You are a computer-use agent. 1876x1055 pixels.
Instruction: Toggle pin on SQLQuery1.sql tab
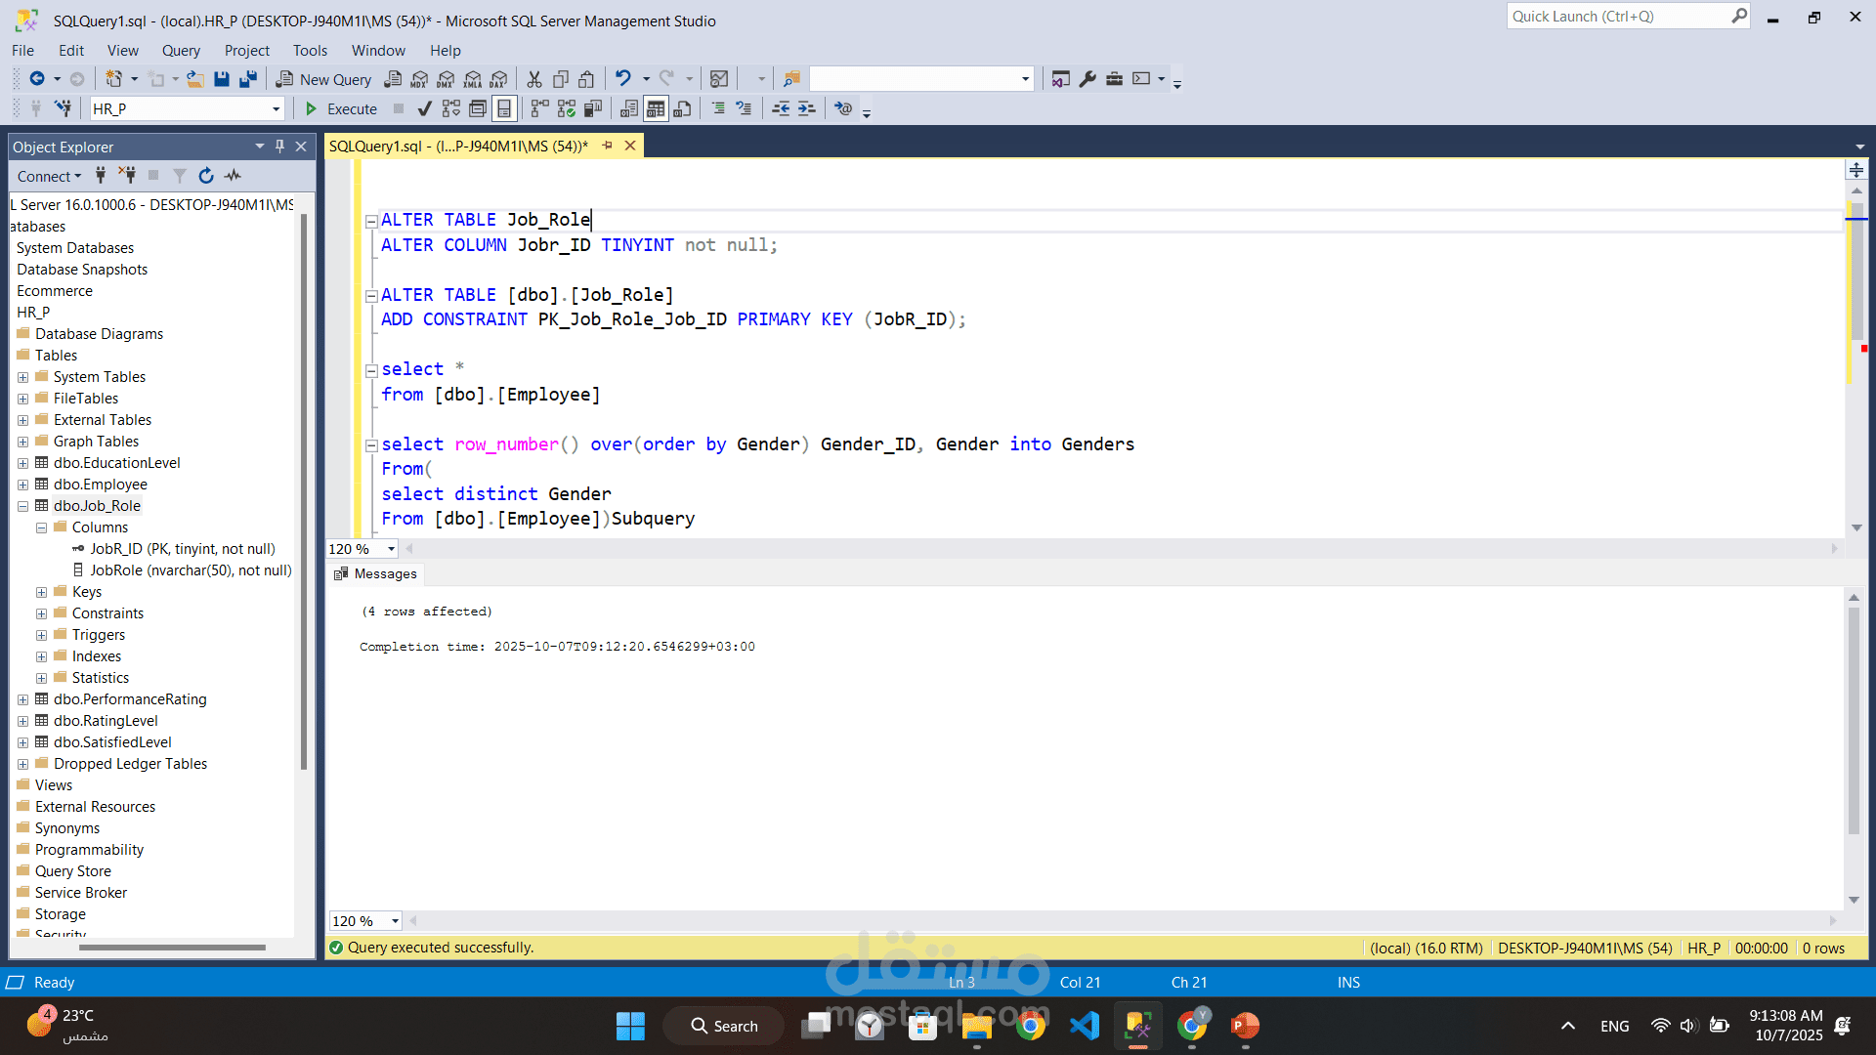607,146
